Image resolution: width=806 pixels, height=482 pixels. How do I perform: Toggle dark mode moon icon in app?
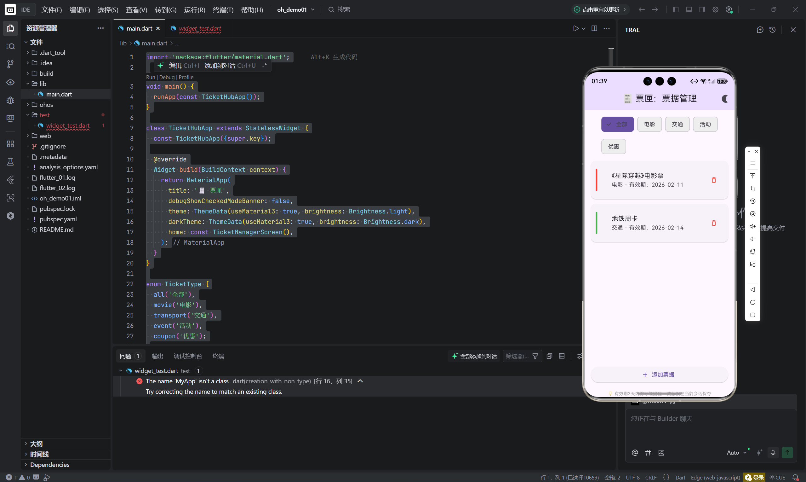[724, 99]
